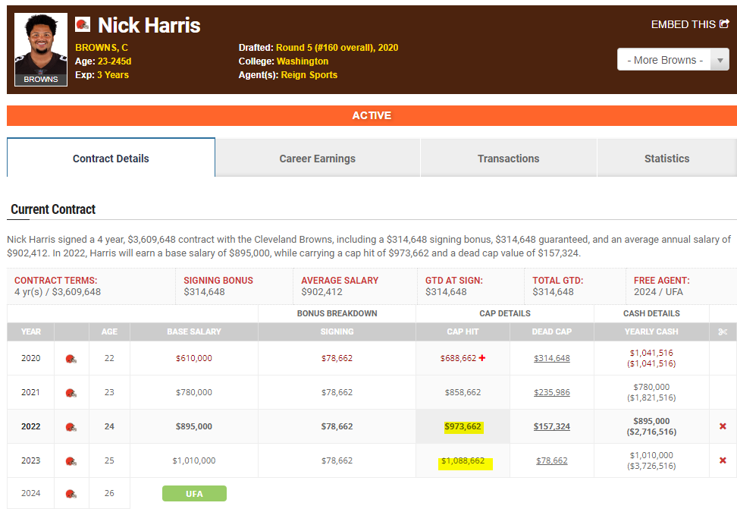This screenshot has width=737, height=509.
Task: Click the FREE AGENT 2024 / UFA value
Action: pyautogui.click(x=658, y=291)
